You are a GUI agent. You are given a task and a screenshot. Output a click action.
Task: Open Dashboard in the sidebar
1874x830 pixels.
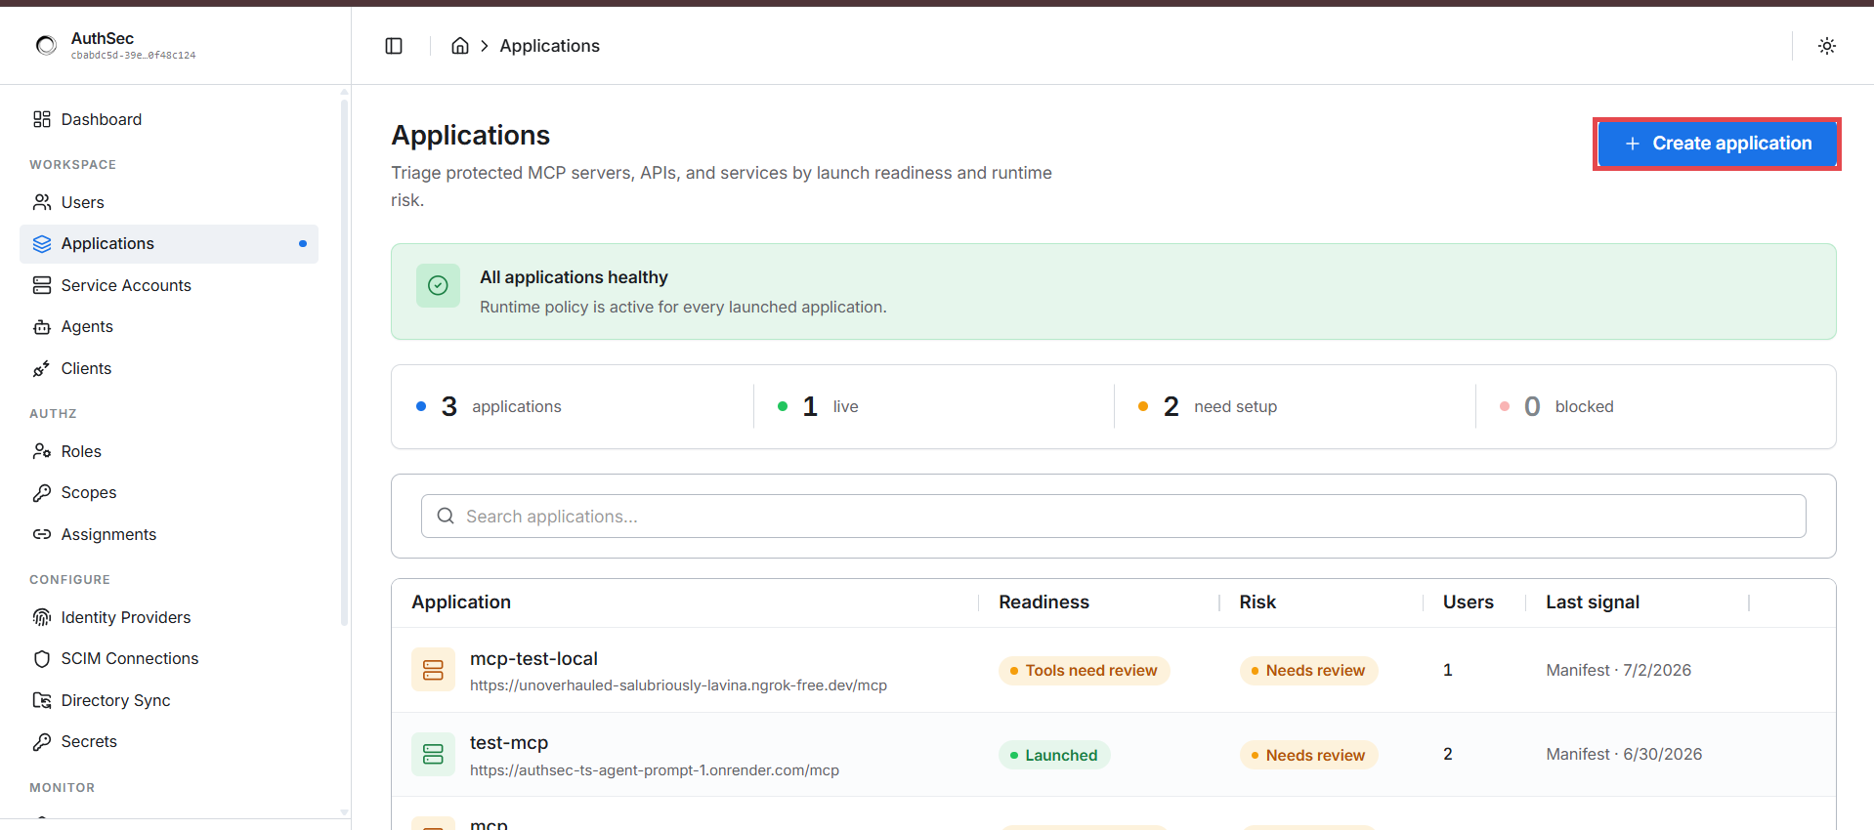pos(169,119)
